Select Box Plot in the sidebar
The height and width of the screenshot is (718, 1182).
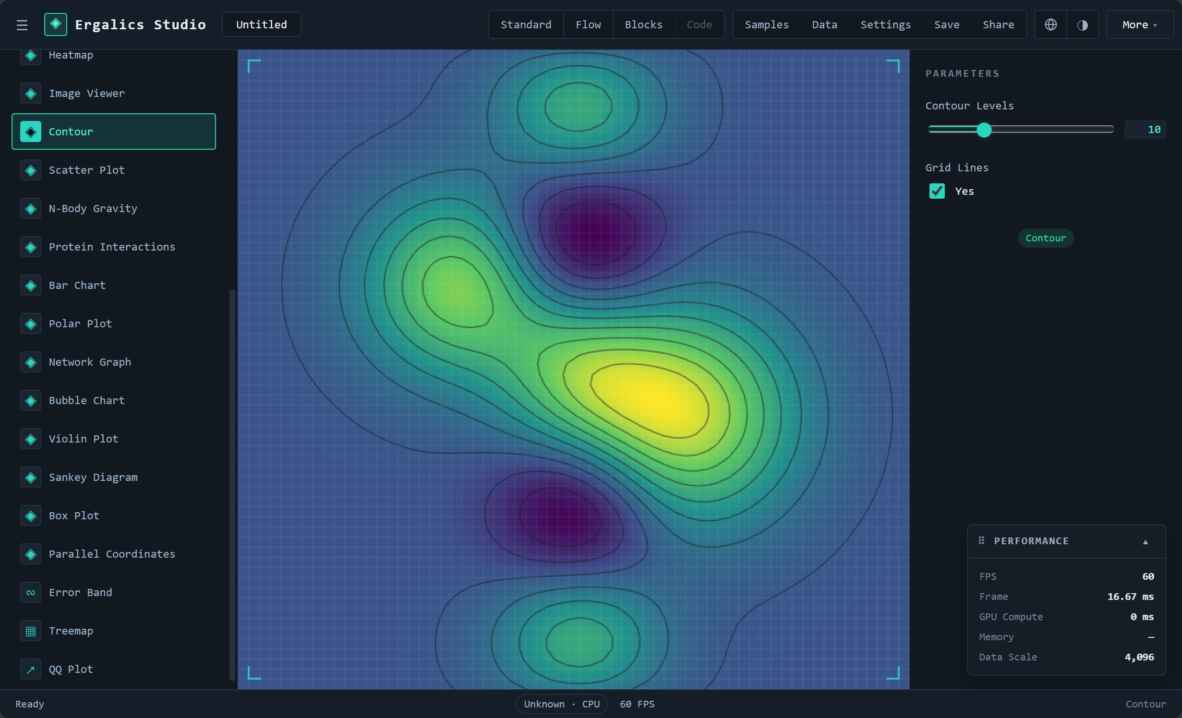(x=114, y=516)
